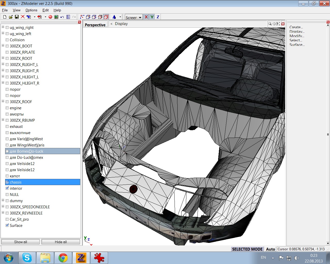The image size is (330, 264).
Task: Expand the dummy tree node
Action: pos(3,200)
